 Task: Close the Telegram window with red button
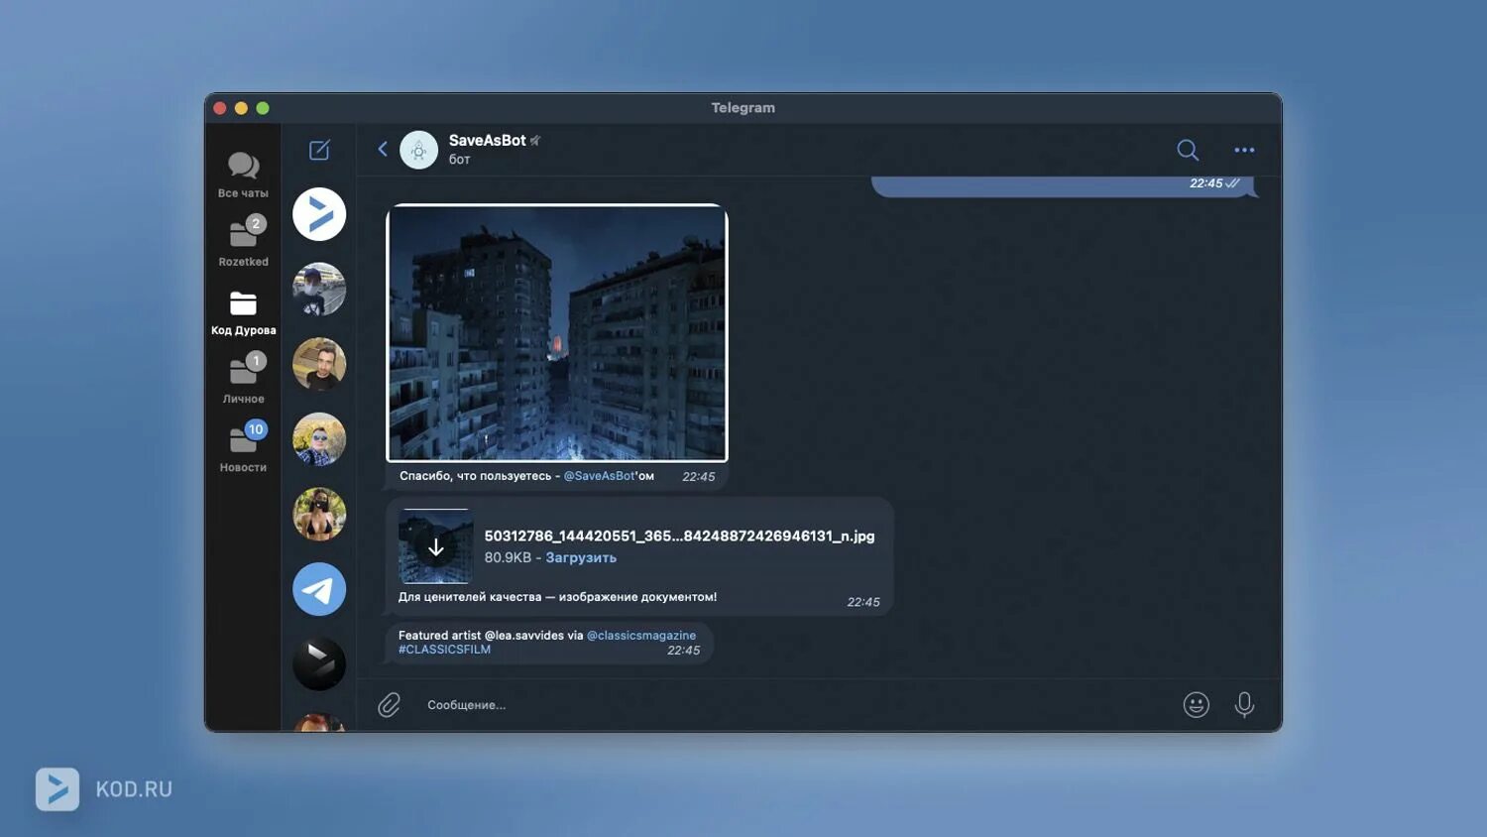click(x=220, y=108)
